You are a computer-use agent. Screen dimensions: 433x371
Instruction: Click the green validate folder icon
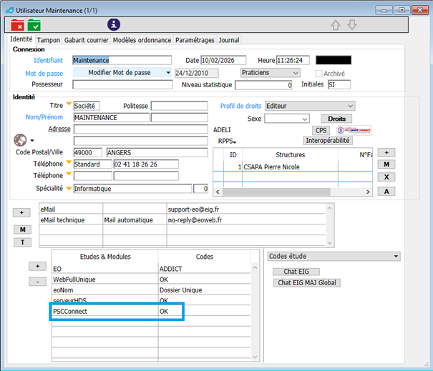(x=34, y=26)
